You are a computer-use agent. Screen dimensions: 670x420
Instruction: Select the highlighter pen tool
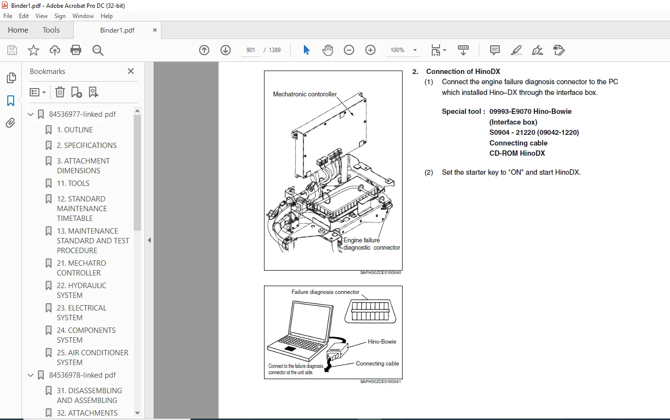pos(516,50)
